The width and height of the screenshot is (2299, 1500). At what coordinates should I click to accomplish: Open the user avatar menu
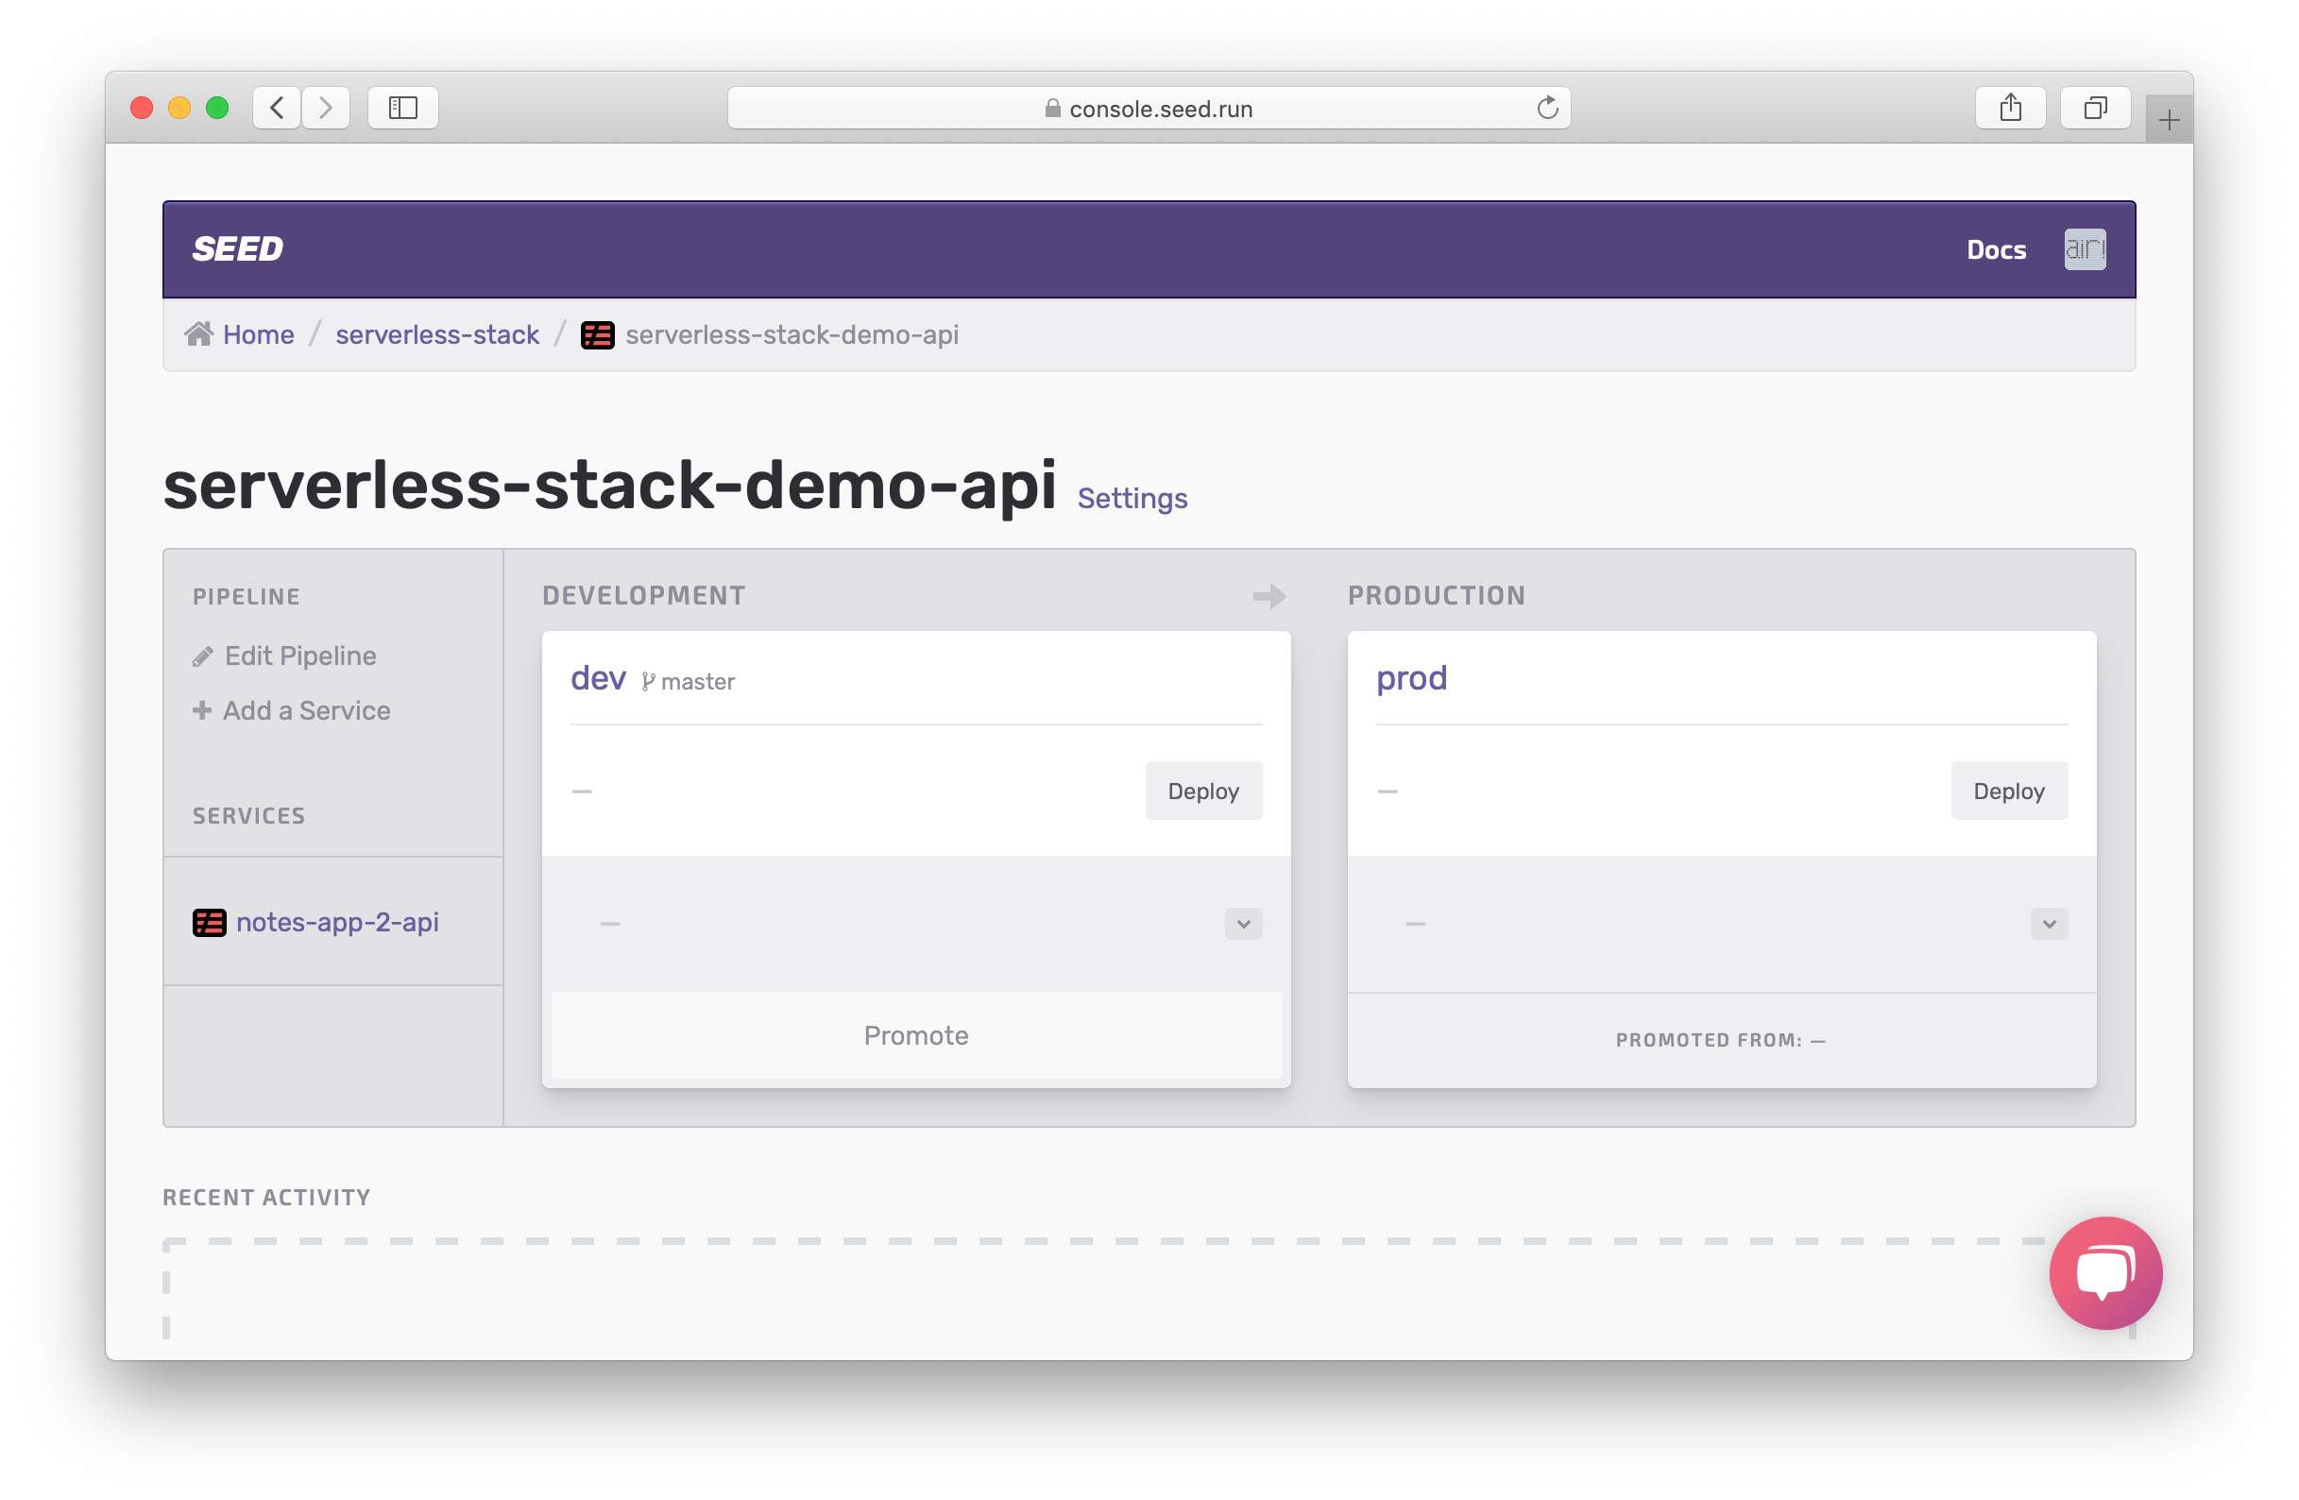[x=2085, y=249]
